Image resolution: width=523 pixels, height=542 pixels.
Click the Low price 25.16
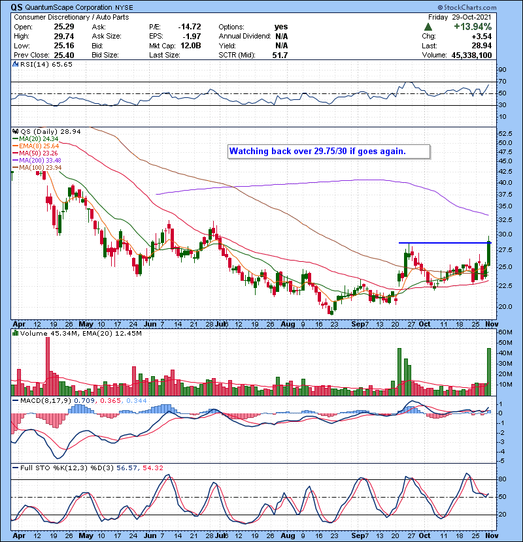(64, 46)
